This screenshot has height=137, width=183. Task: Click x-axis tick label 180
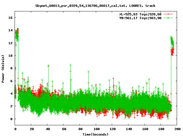[x=161, y=129]
